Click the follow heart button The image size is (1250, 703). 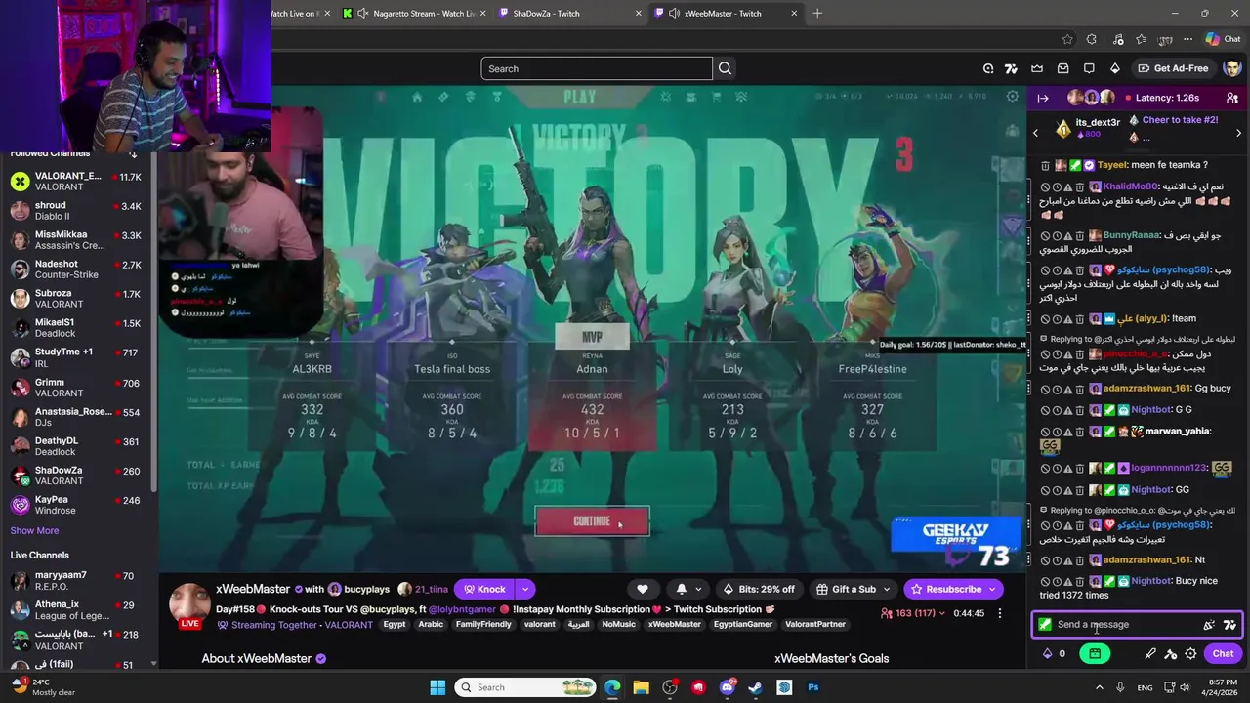pos(643,589)
